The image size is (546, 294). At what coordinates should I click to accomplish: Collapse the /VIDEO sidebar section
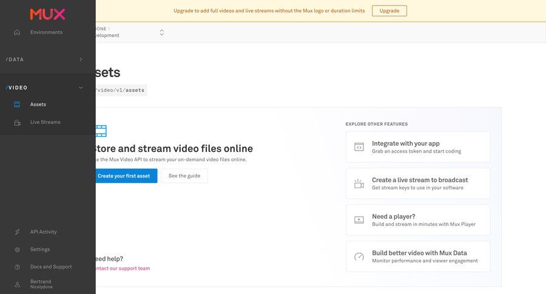pyautogui.click(x=81, y=87)
